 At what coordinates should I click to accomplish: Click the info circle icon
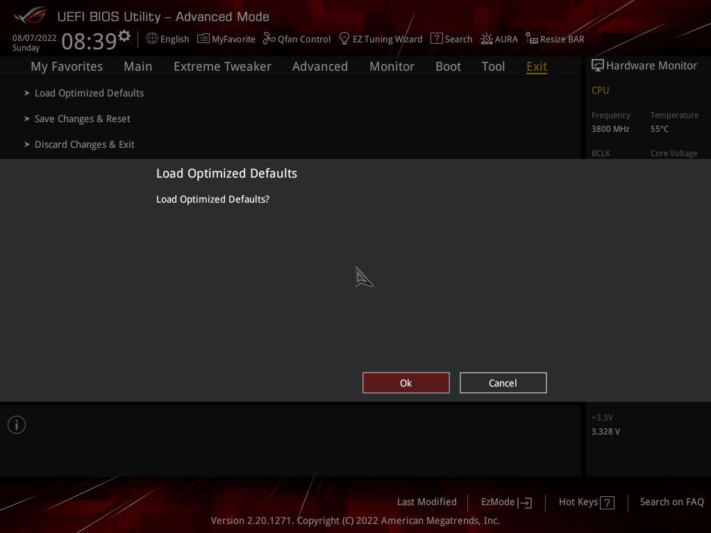tap(17, 425)
